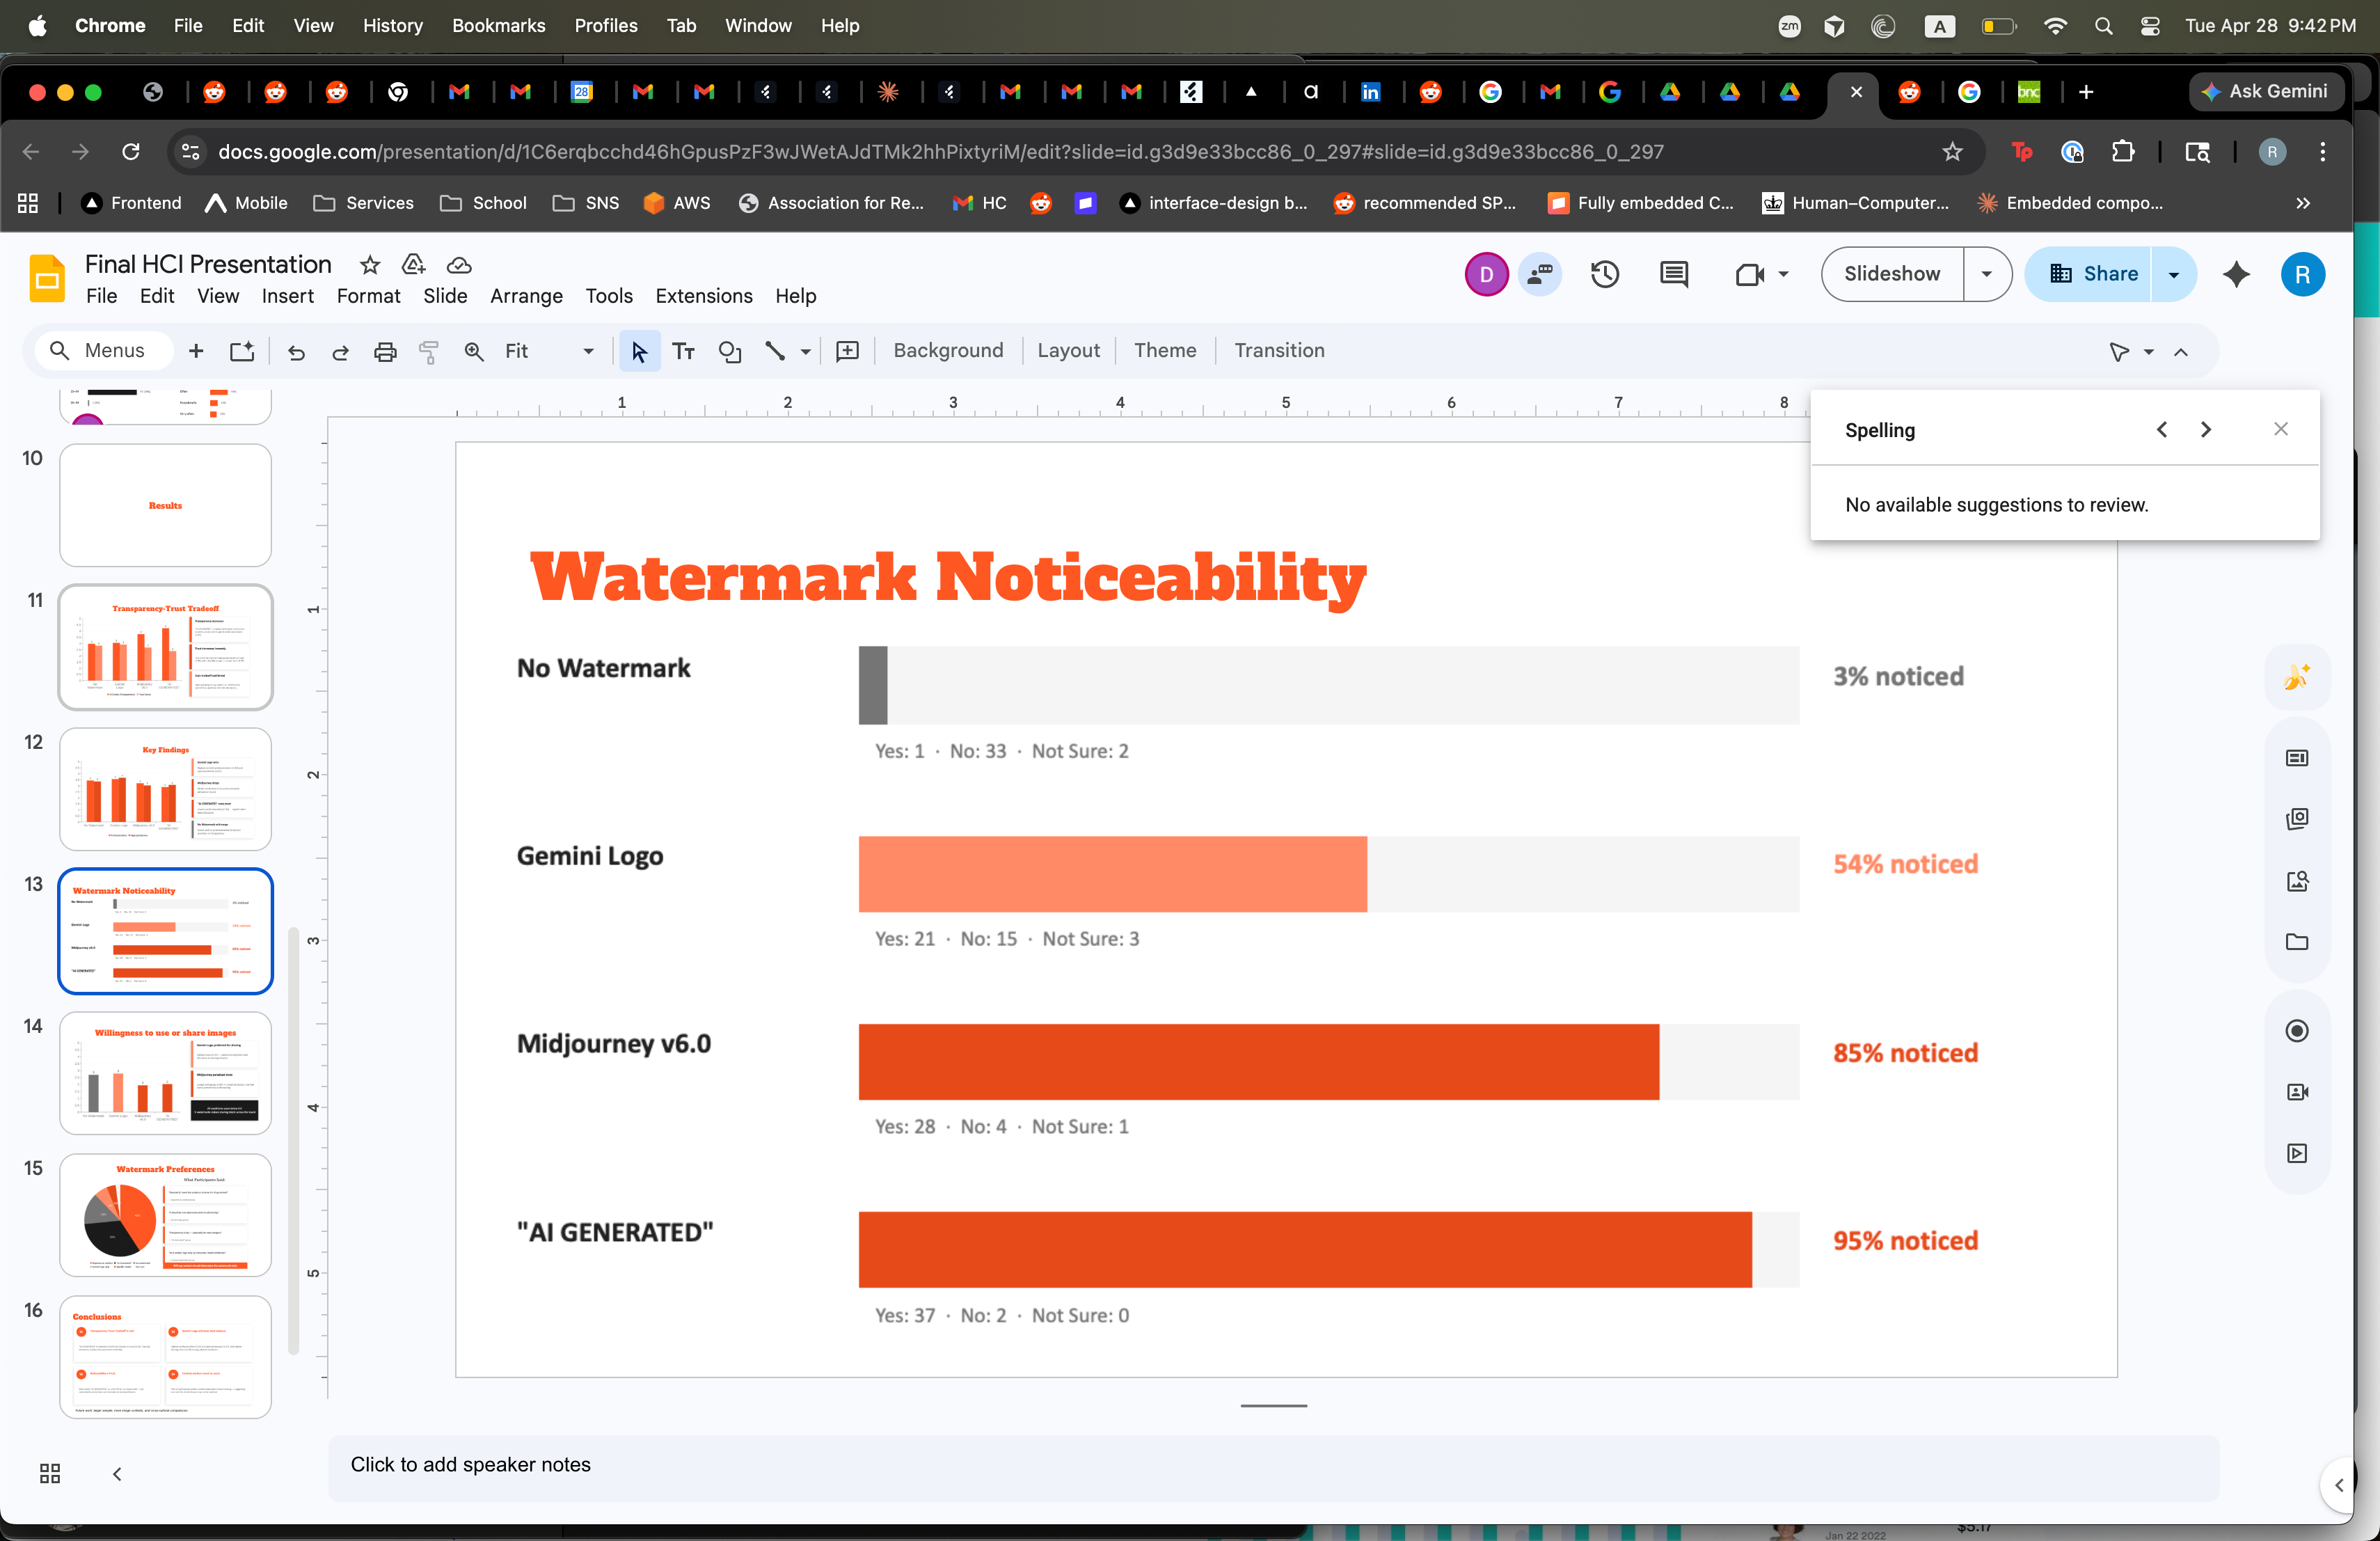2380x1541 pixels.
Task: Select slide 11 Transparency-Trust Tradeoff thumbnail
Action: [166, 648]
